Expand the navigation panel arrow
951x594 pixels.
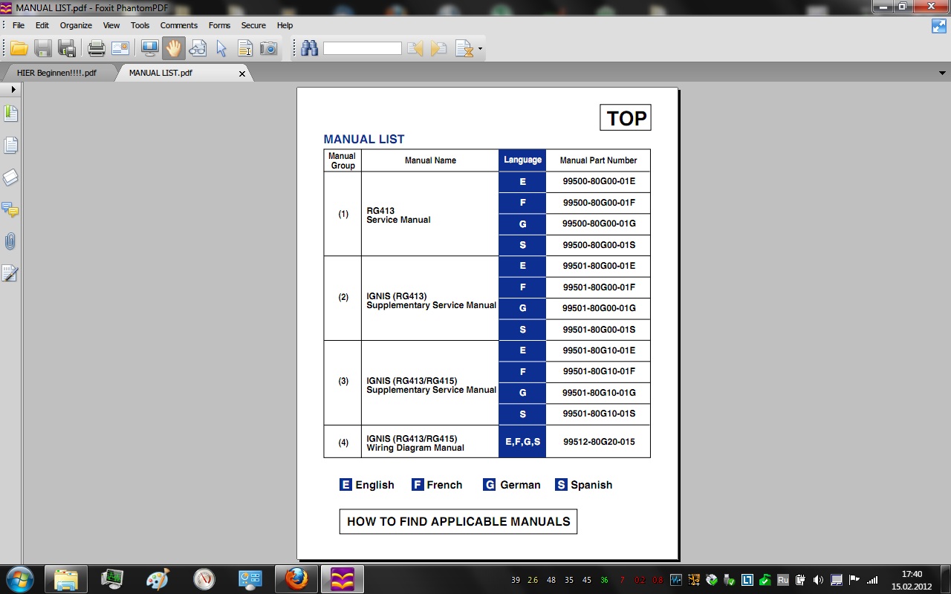coord(13,89)
